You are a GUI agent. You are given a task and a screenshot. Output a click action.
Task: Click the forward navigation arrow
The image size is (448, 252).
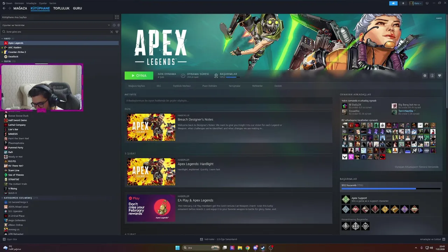click(9, 8)
